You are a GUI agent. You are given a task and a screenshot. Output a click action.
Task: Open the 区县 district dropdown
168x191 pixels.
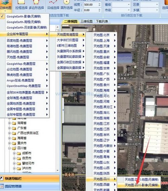pos(150,5)
